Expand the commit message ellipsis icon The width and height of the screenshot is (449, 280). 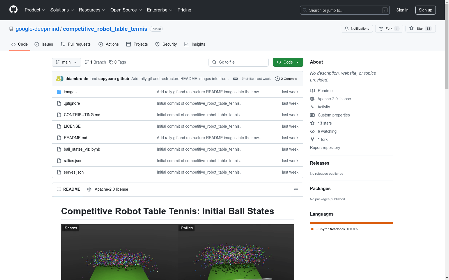coord(235,79)
